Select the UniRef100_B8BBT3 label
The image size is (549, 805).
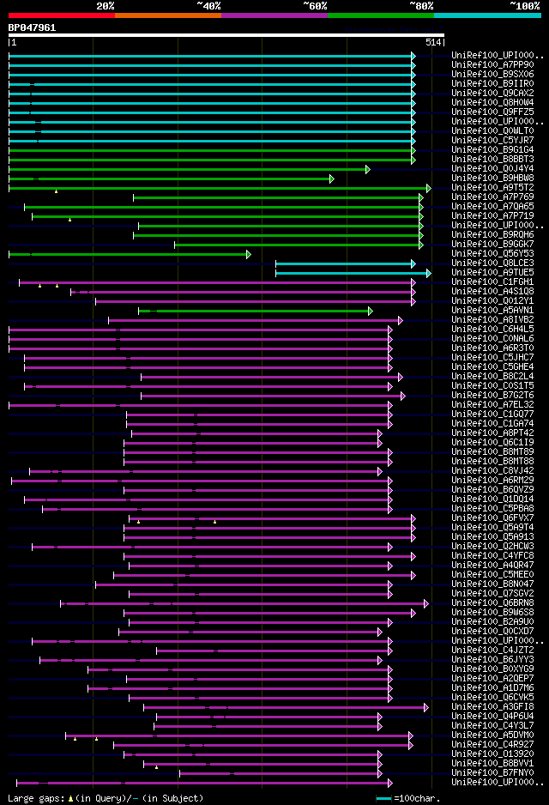tap(492, 159)
